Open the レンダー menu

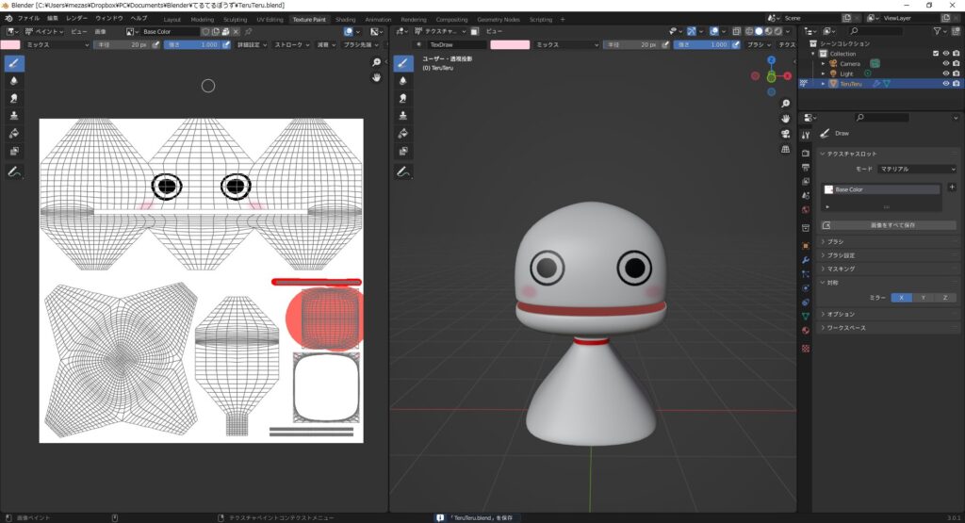tap(77, 18)
